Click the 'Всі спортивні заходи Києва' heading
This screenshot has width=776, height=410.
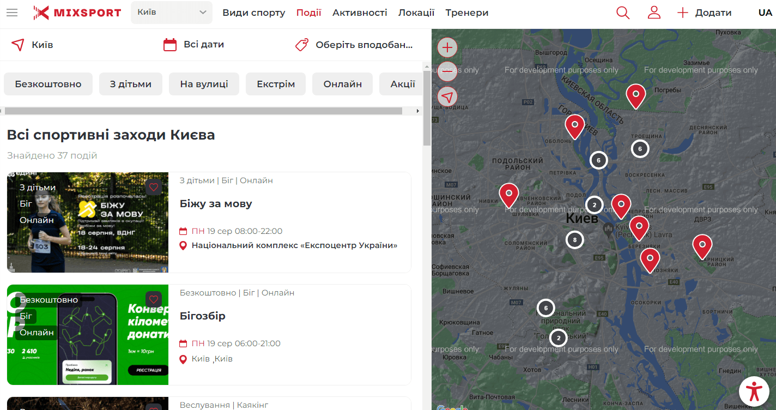(111, 135)
